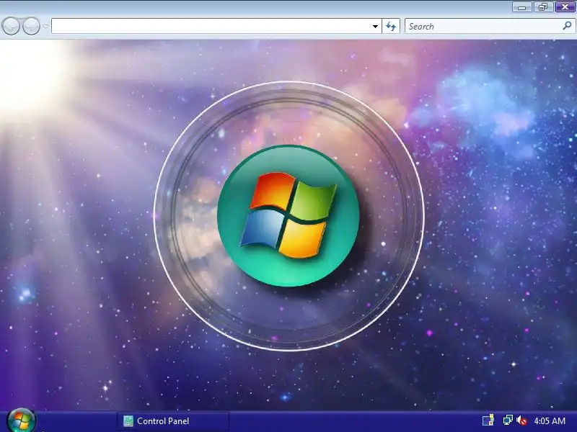This screenshot has width=577, height=432.
Task: Minimize the window
Action: coord(521,7)
